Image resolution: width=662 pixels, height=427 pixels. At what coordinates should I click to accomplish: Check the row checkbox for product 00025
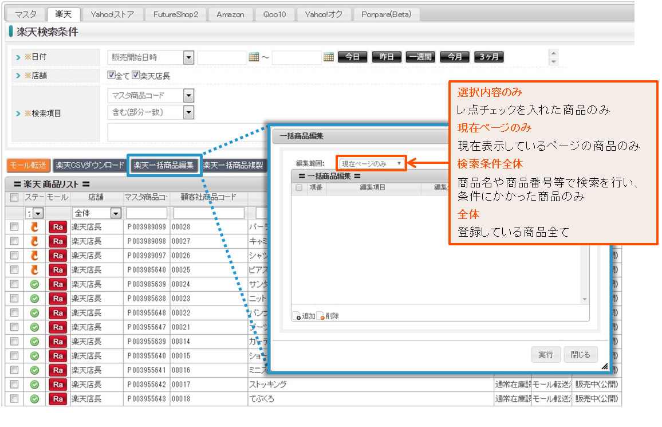pyautogui.click(x=14, y=269)
